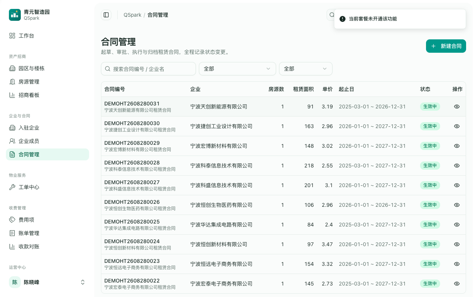This screenshot has height=297, width=475.
Task: Click the 企业成员 sidebar item
Action: point(47,141)
